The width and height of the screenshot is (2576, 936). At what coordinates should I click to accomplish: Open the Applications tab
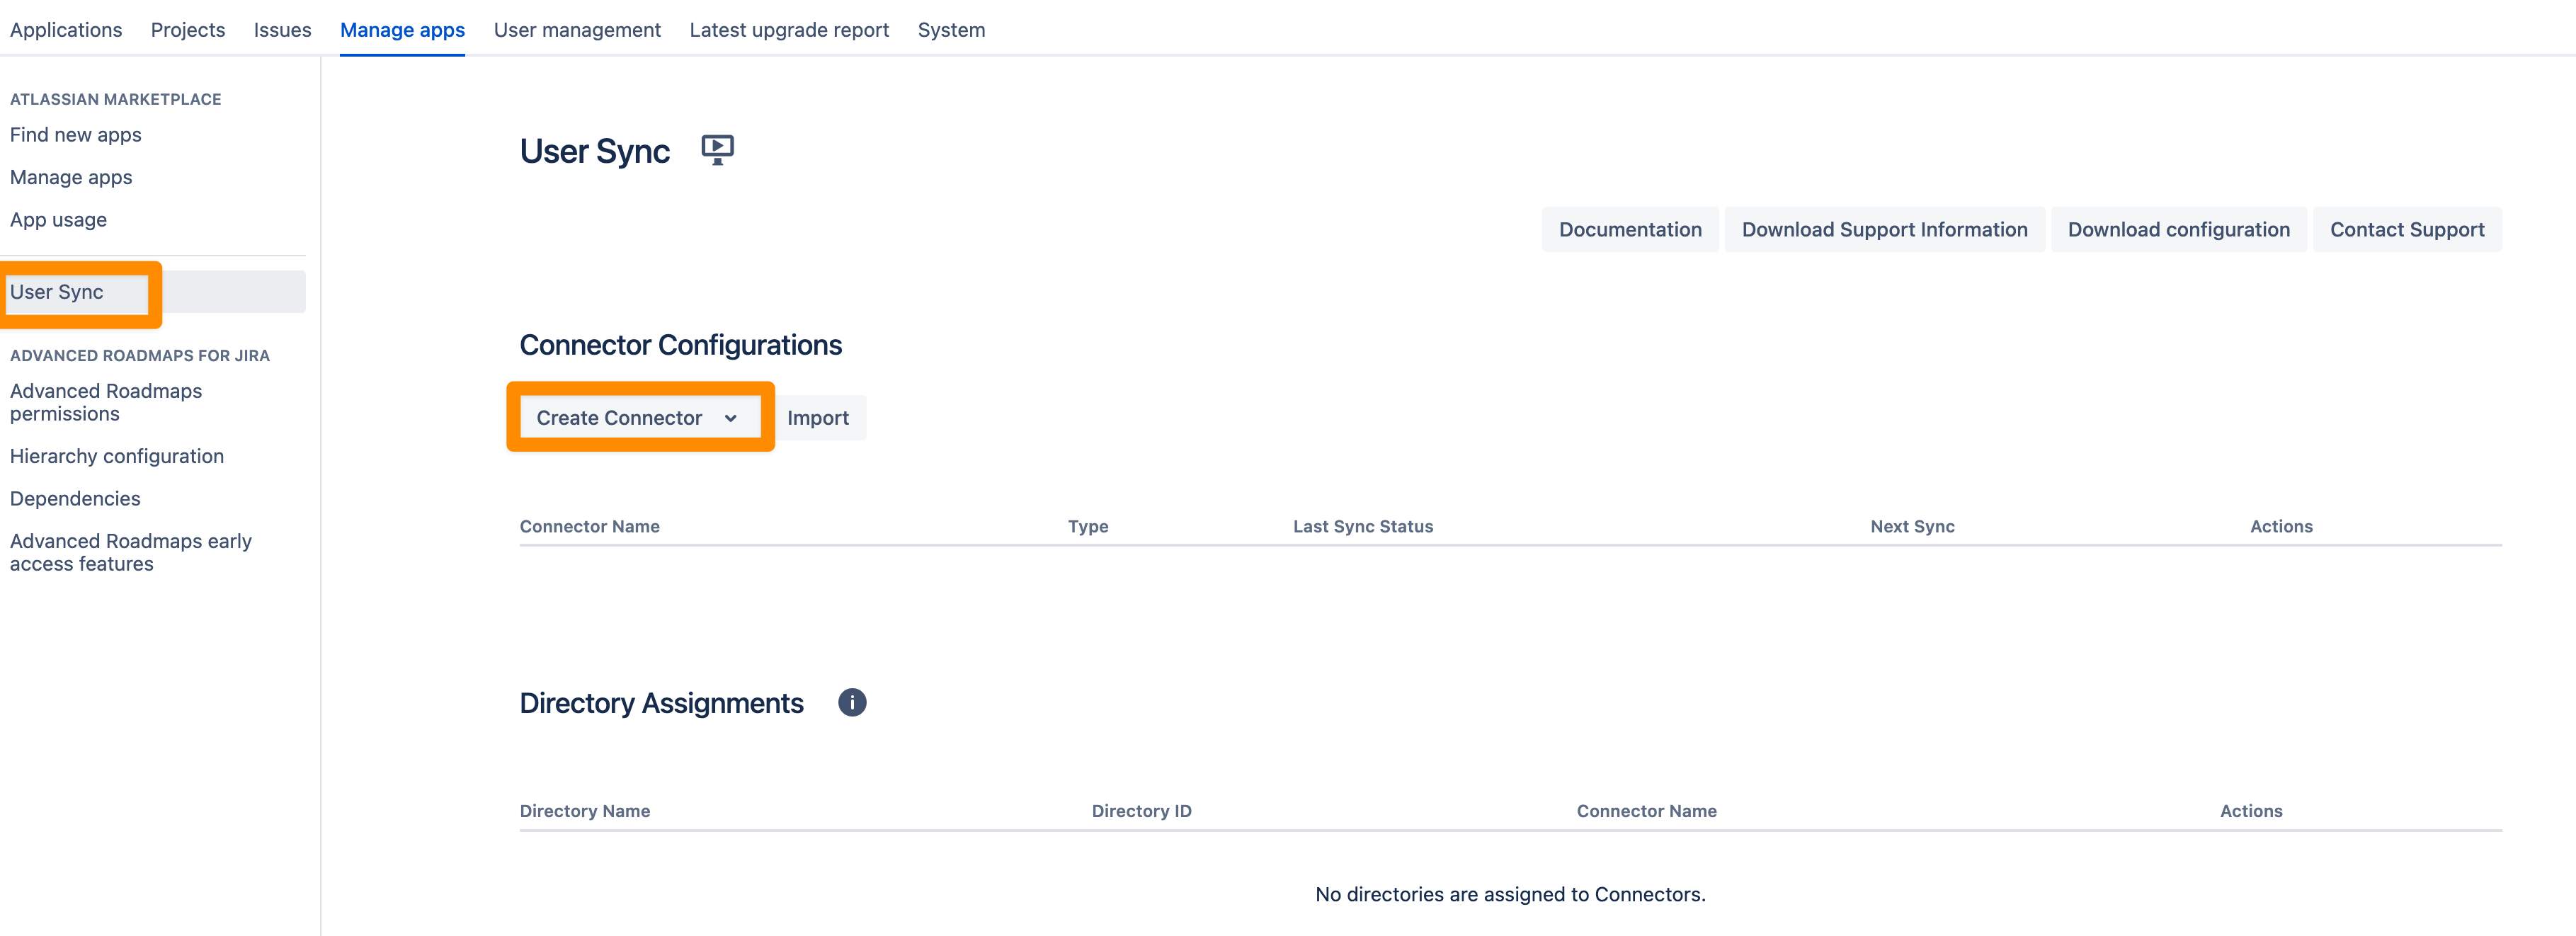[66, 30]
